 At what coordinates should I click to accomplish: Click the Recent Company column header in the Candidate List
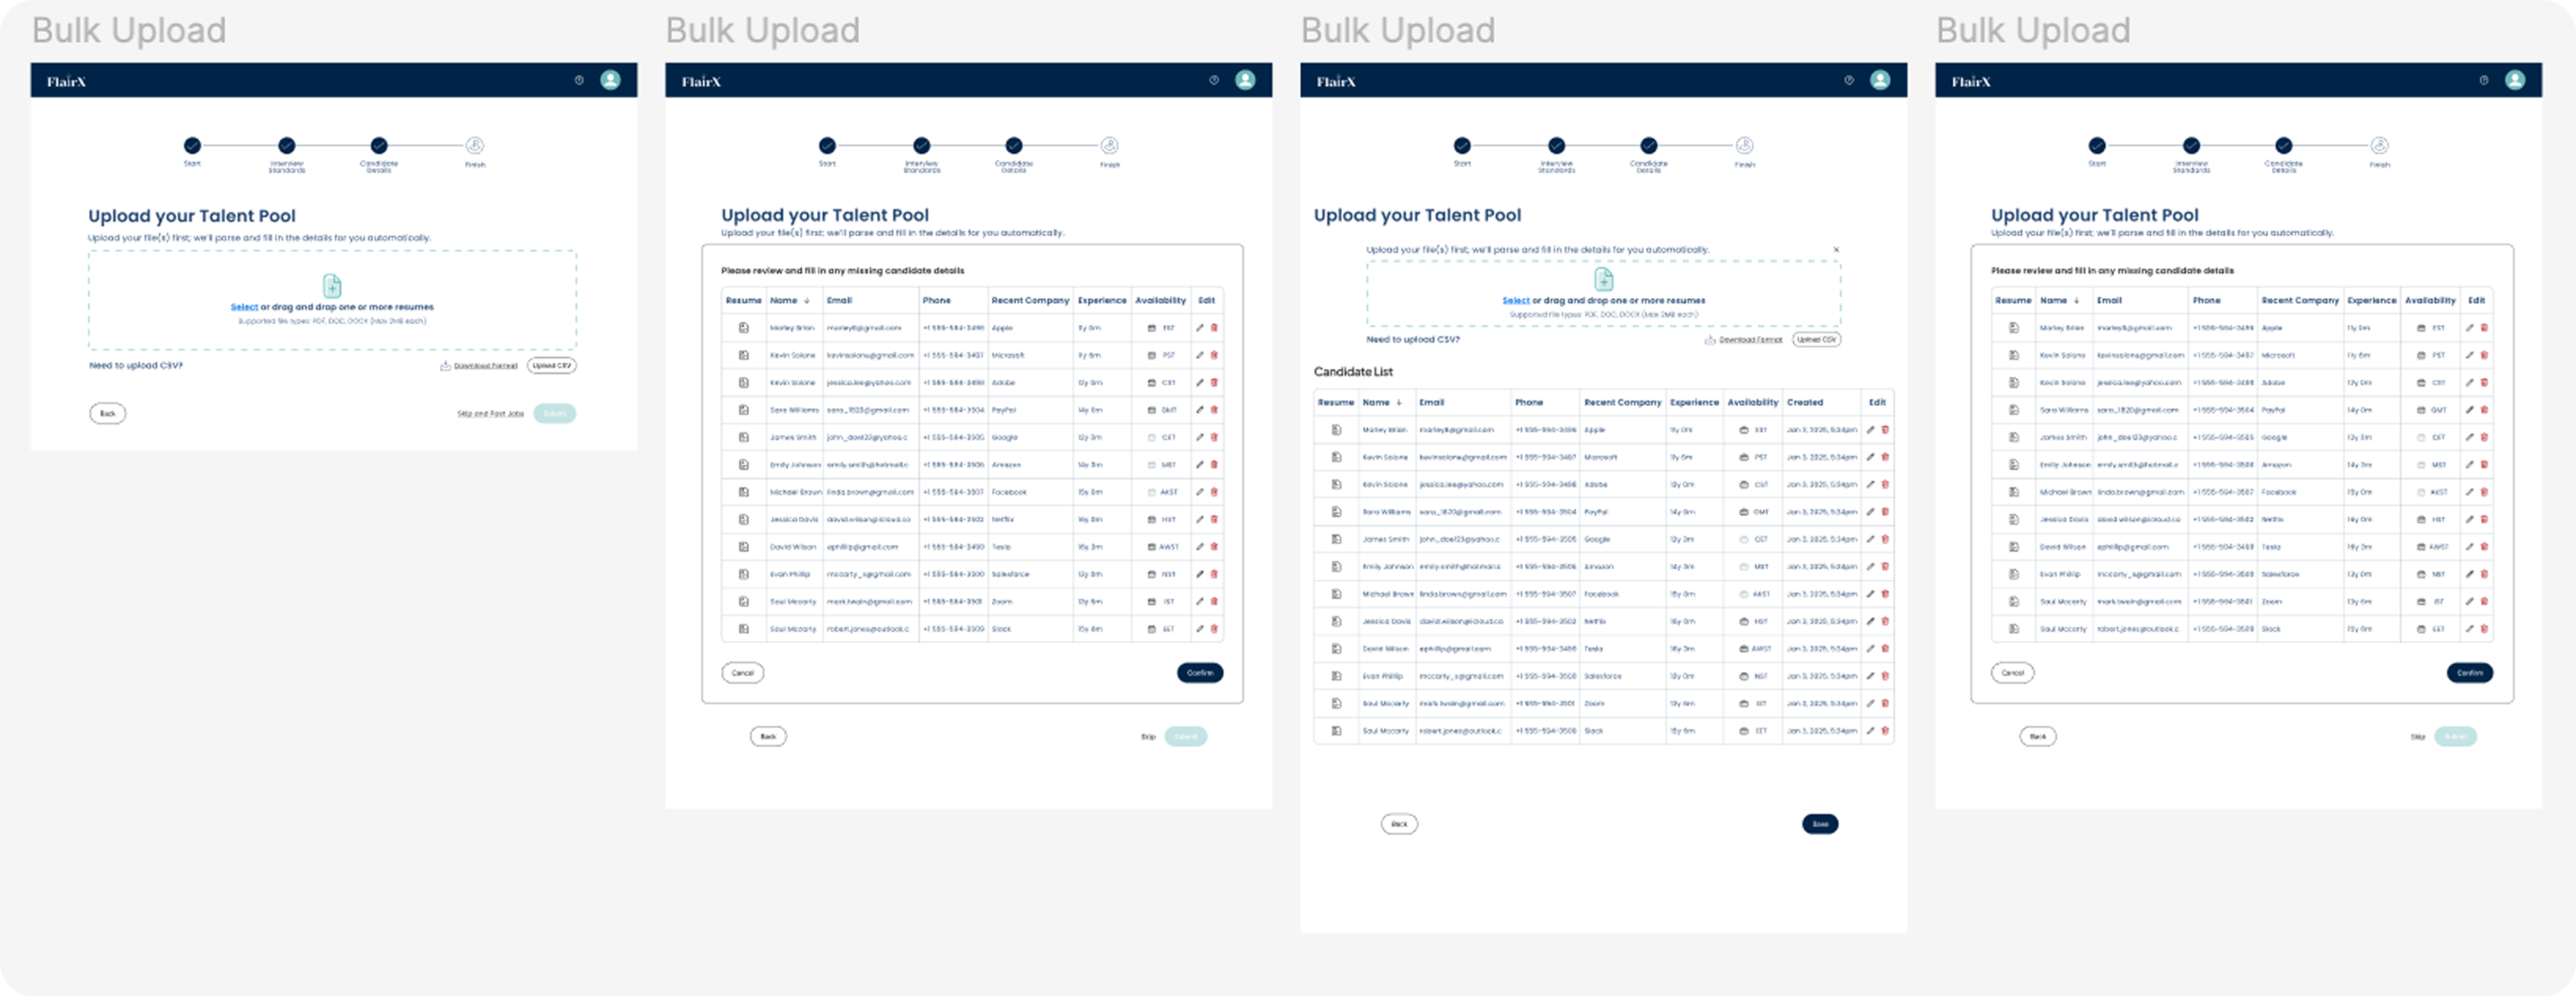(x=1622, y=402)
